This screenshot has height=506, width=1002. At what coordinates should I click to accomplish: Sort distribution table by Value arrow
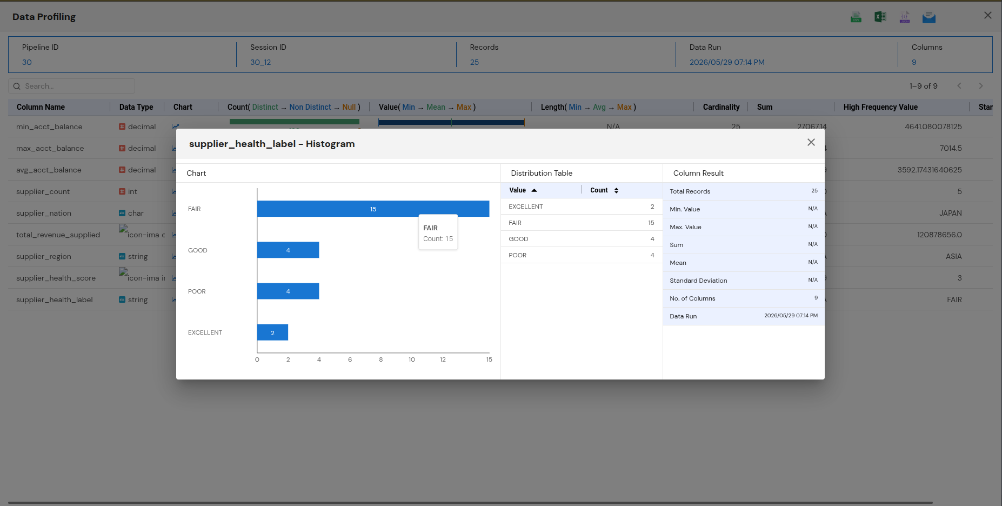(x=534, y=190)
